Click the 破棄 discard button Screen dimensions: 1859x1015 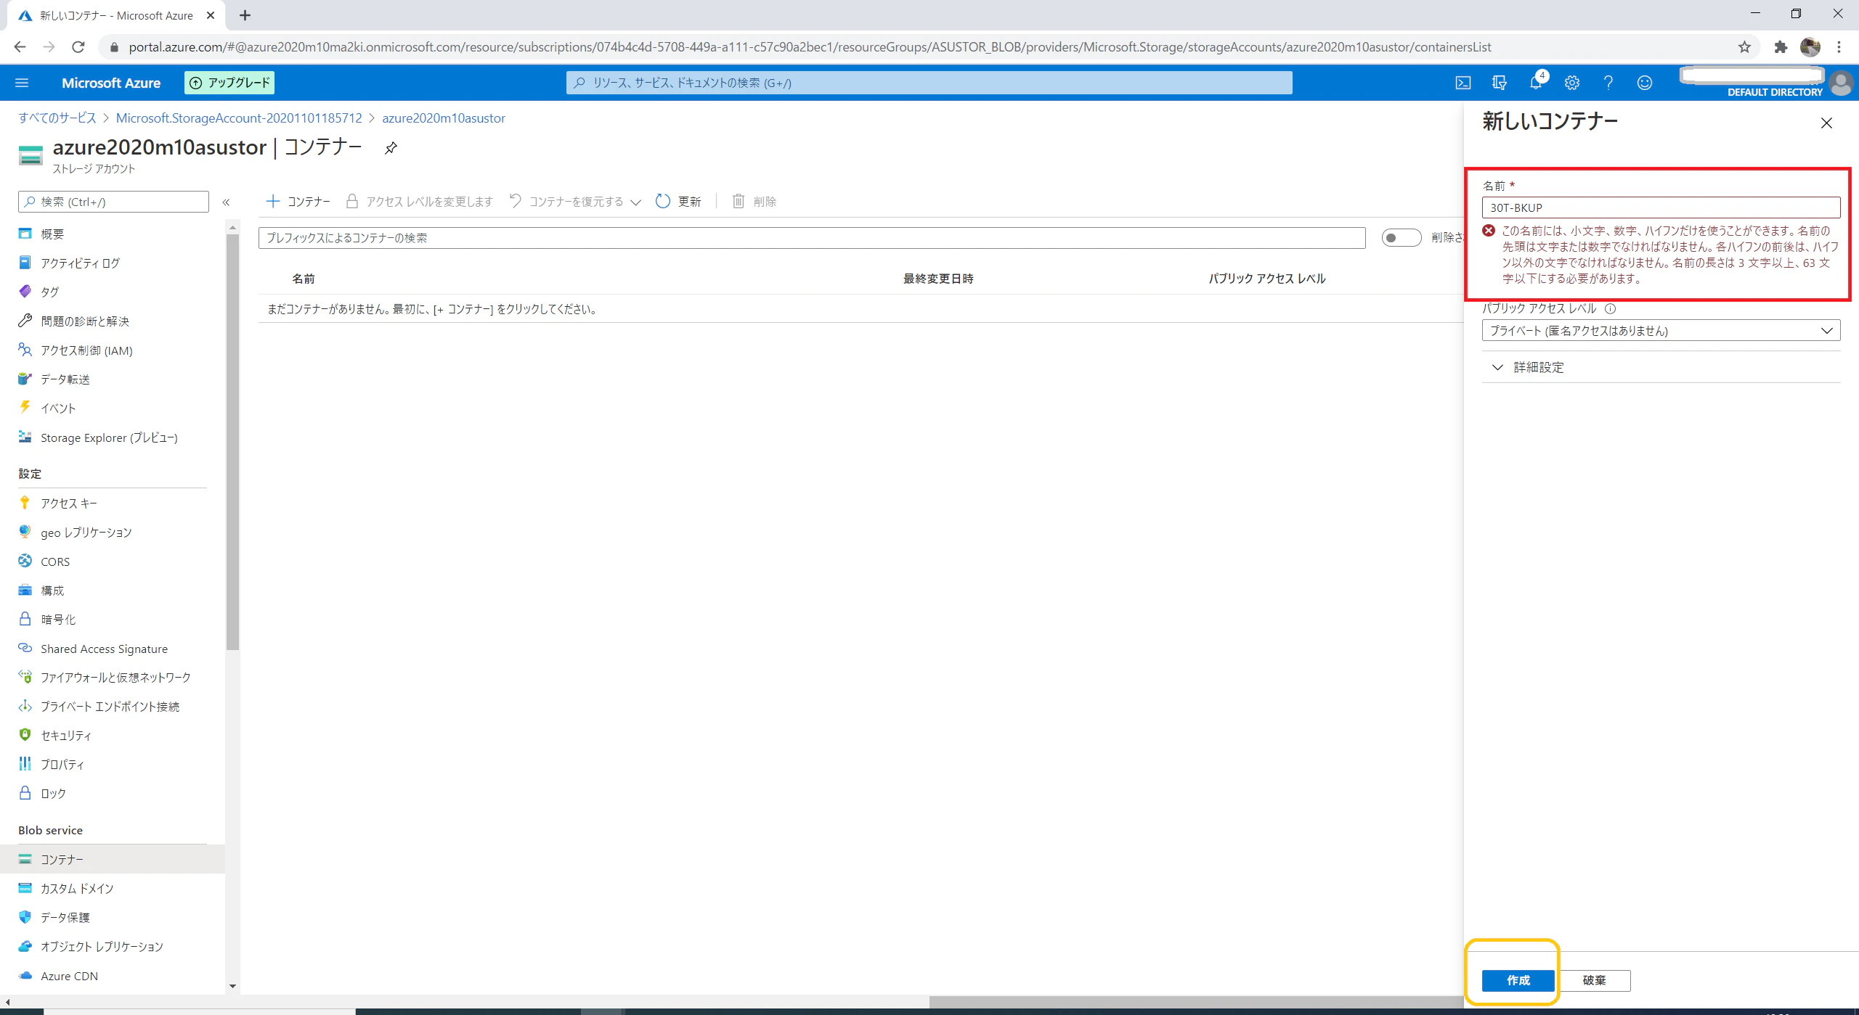coord(1595,980)
